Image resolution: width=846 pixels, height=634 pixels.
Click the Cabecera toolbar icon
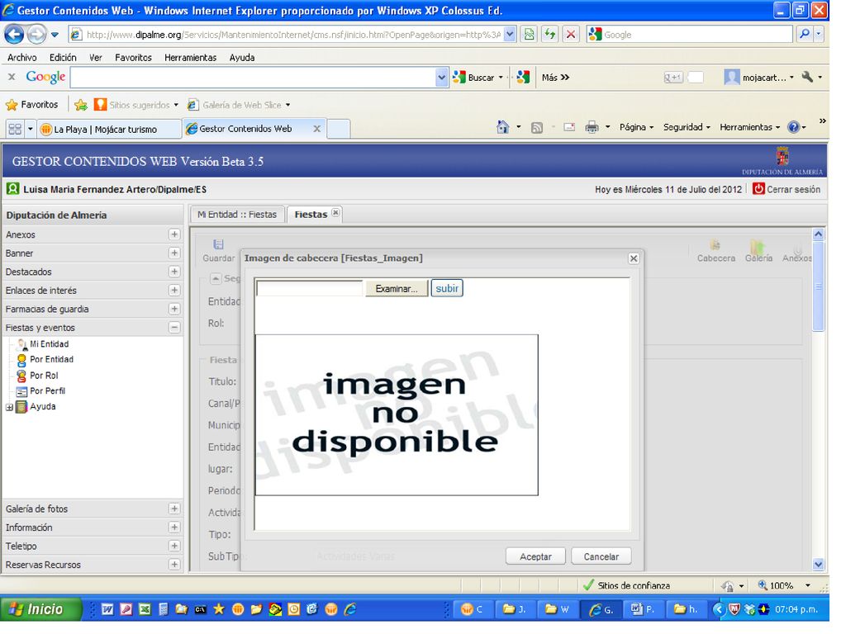(x=715, y=245)
